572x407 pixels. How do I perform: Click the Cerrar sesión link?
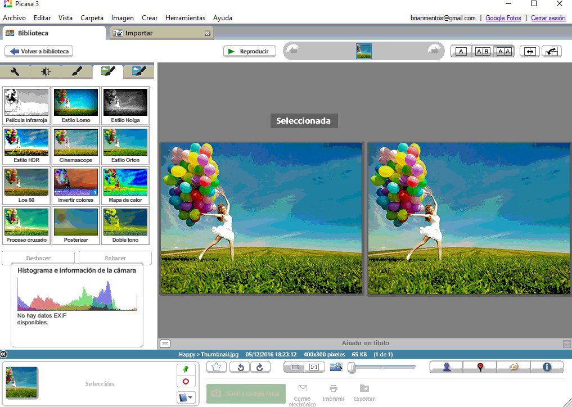click(x=548, y=17)
